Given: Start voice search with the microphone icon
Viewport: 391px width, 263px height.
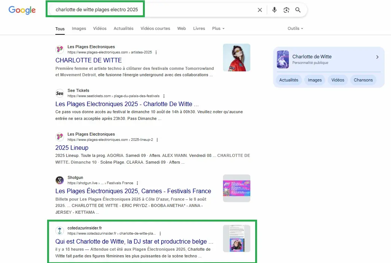Looking at the screenshot, I should point(274,10).
